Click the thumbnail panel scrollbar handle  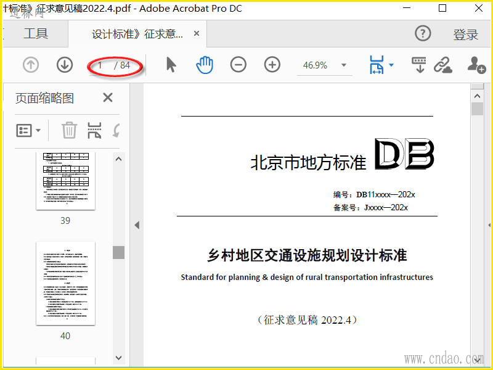point(118,252)
